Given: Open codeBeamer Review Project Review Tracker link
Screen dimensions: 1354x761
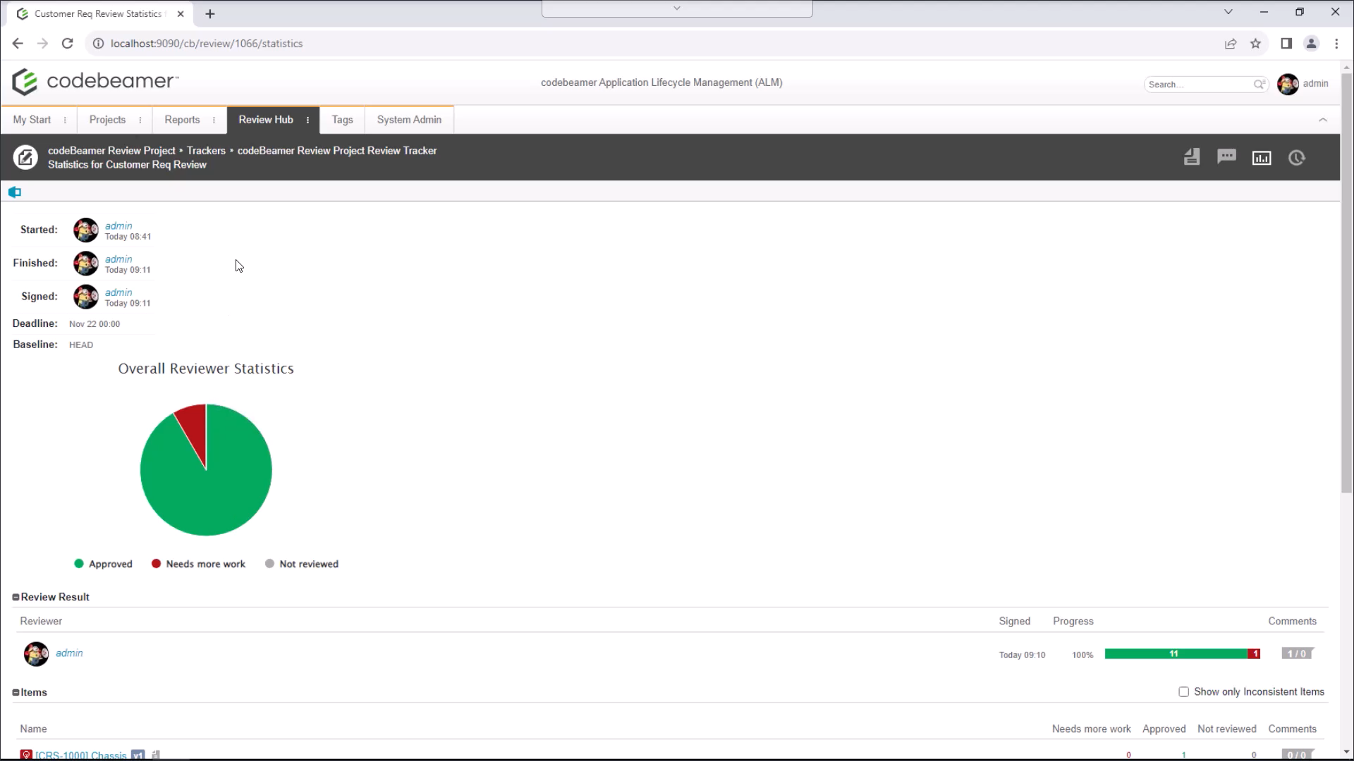Looking at the screenshot, I should [x=337, y=151].
